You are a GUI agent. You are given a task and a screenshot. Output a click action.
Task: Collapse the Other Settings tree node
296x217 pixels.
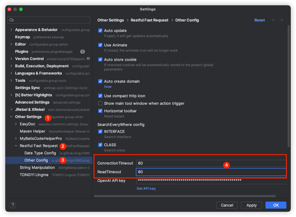click(x=11, y=117)
